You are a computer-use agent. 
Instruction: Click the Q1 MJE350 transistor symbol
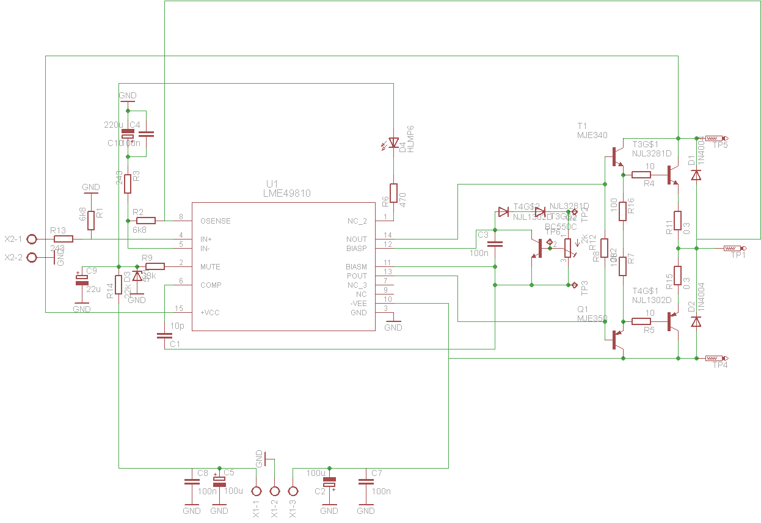pos(617,339)
